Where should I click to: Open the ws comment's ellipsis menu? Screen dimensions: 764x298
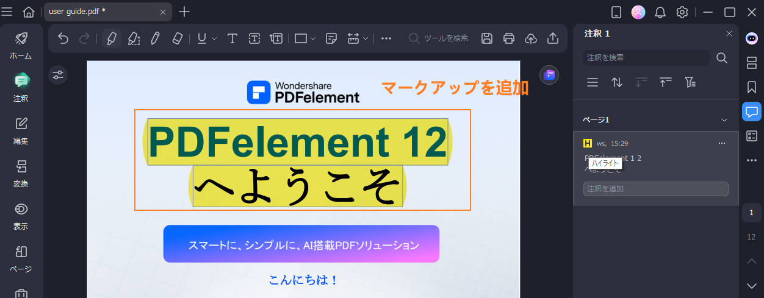[x=722, y=143]
